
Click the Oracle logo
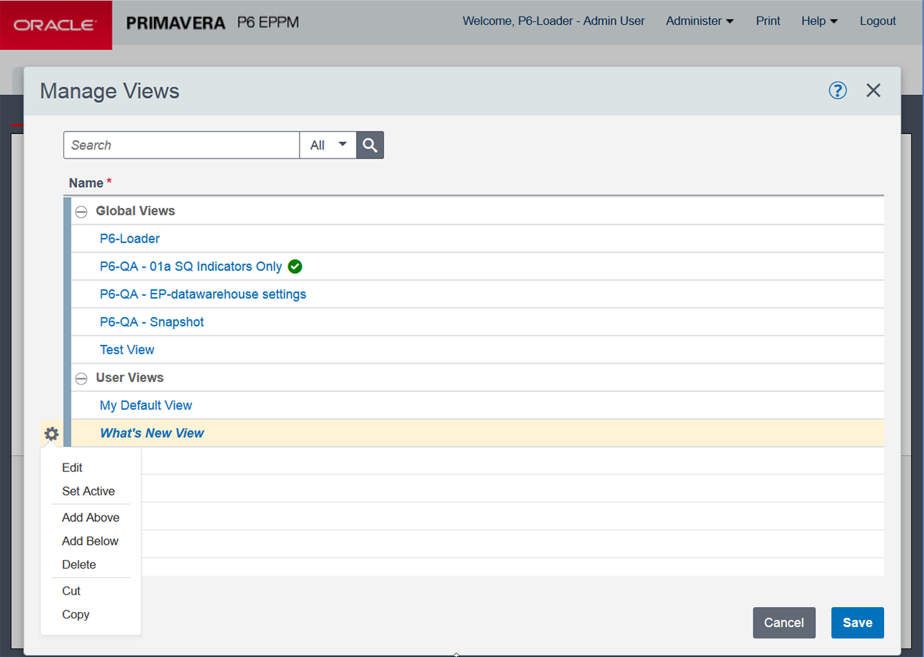pos(56,25)
